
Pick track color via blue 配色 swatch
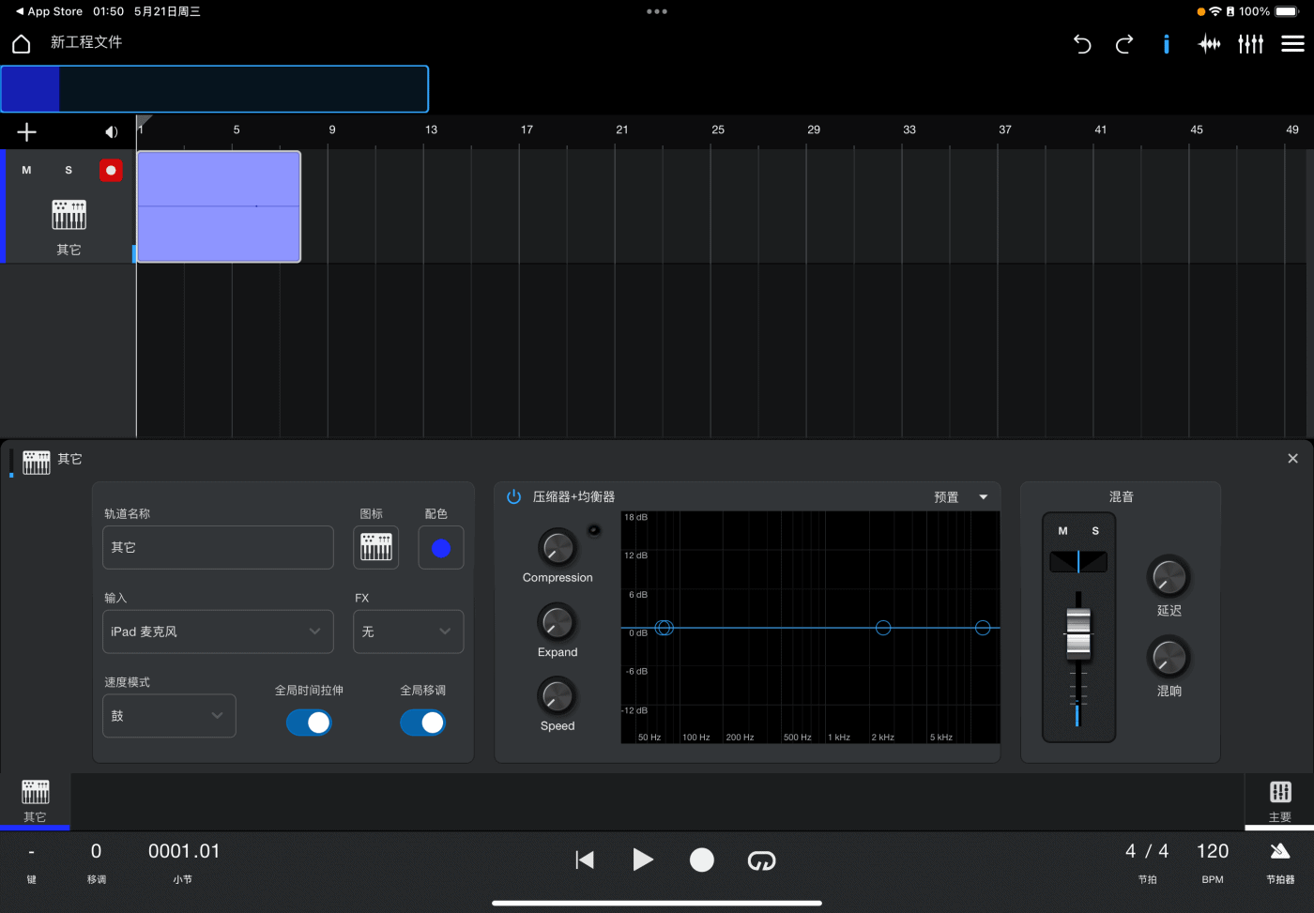[441, 548]
